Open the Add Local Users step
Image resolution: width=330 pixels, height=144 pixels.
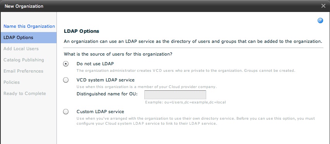point(21,49)
